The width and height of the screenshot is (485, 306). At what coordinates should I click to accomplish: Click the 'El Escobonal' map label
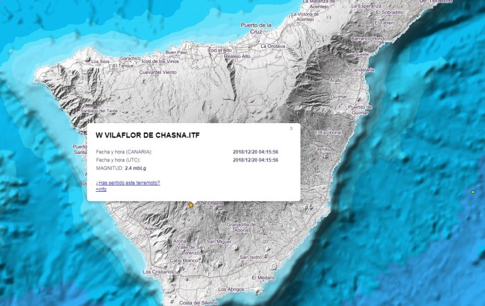tap(328, 132)
